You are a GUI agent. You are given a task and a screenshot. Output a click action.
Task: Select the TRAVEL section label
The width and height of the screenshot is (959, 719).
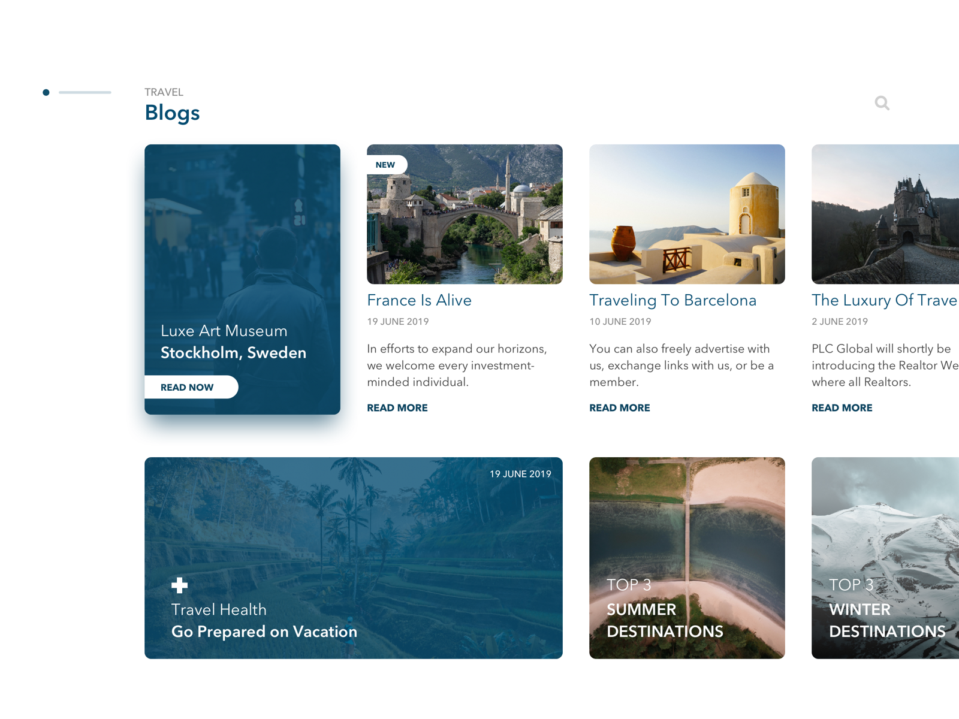point(164,92)
